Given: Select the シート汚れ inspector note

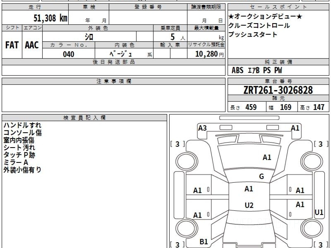Looking at the screenshot, I should (19, 148).
